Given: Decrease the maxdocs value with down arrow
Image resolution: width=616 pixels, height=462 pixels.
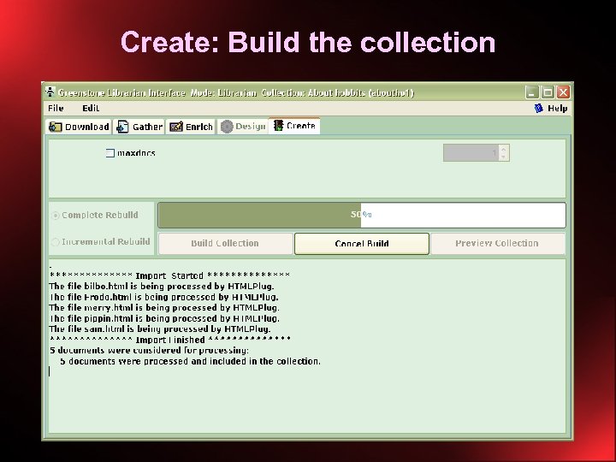Looking at the screenshot, I should point(504,157).
